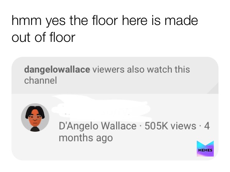Click the word 'made' in the caption
The width and height of the screenshot is (230, 172).
pos(181,21)
